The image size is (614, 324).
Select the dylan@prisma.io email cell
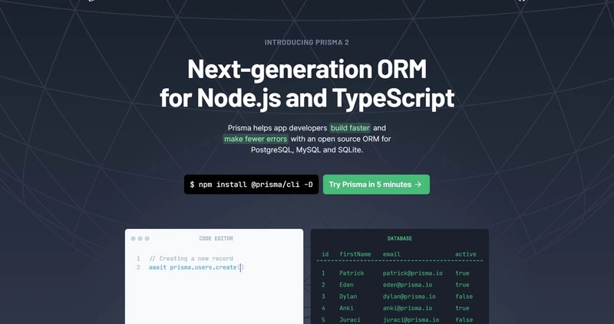(x=409, y=296)
